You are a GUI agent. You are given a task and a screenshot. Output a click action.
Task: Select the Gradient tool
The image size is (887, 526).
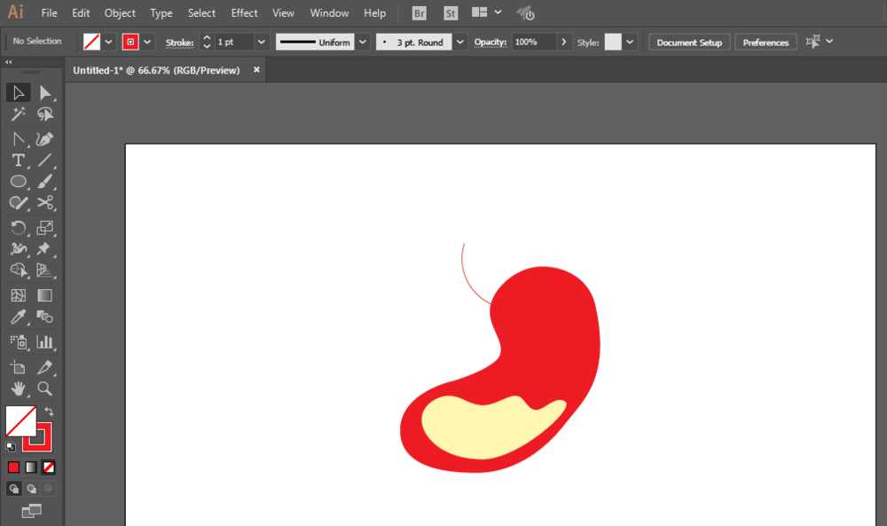[x=45, y=295]
